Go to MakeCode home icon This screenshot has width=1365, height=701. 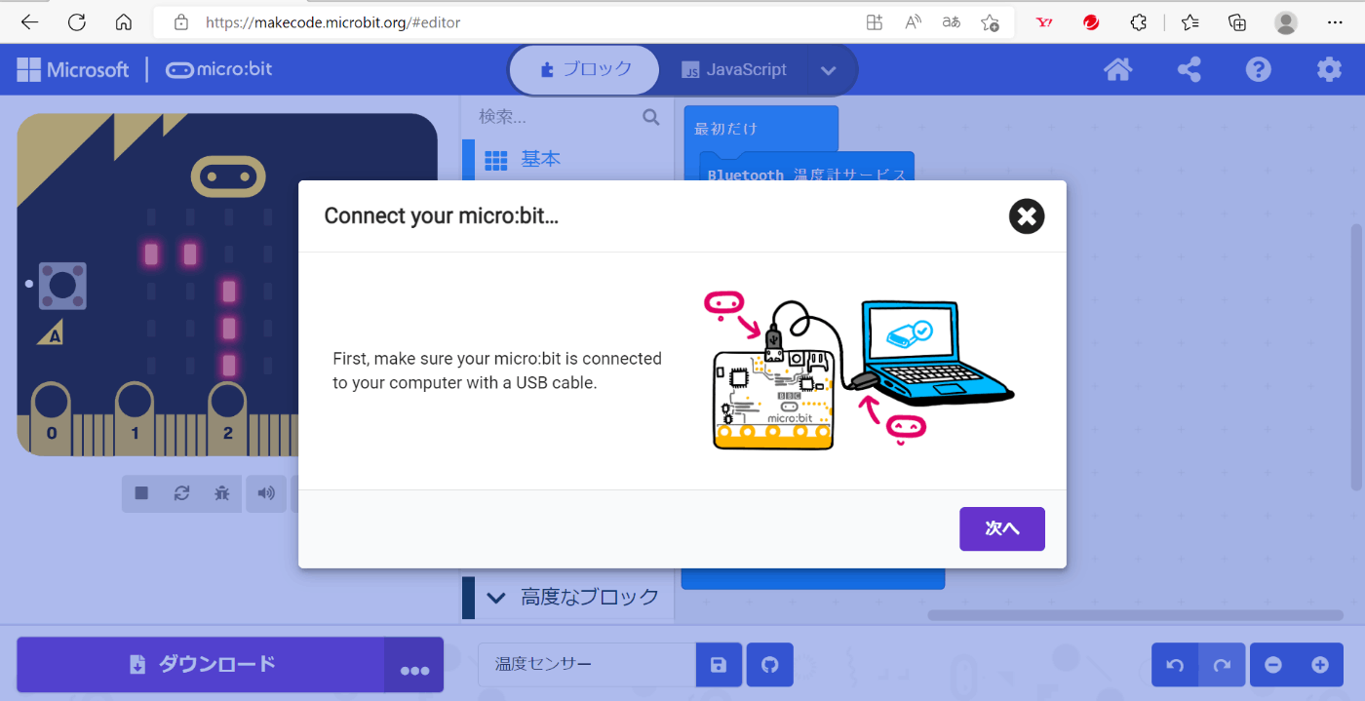[x=1117, y=69]
